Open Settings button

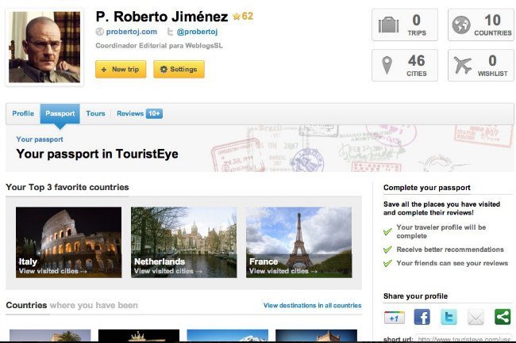[179, 69]
